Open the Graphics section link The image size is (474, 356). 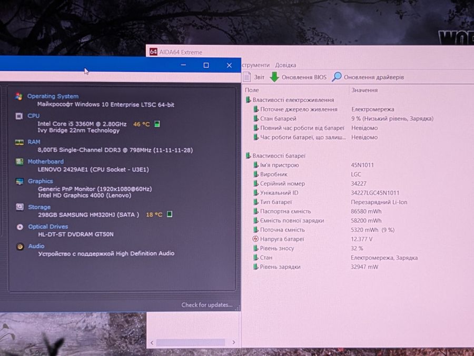(41, 181)
